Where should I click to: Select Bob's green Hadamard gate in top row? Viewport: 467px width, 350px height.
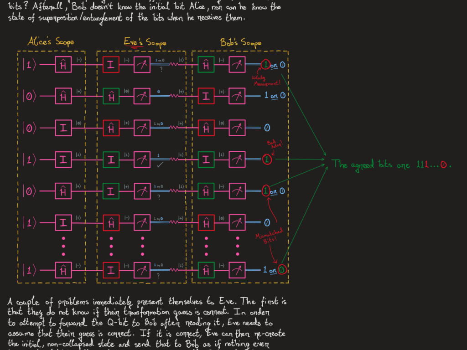206,65
